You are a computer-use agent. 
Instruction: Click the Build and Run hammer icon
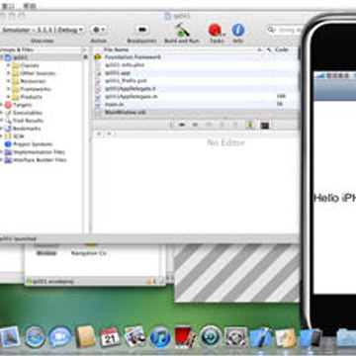182,30
